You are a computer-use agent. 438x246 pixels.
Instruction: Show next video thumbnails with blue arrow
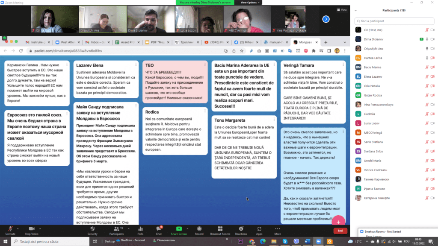(326, 19)
